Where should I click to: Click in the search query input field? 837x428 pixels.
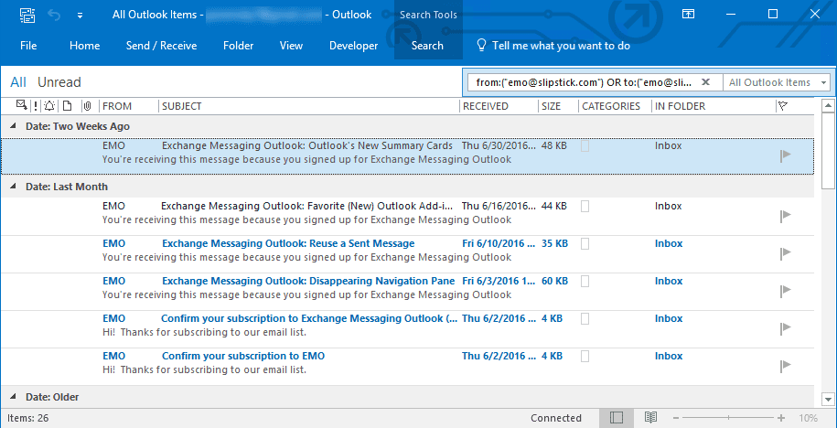pyautogui.click(x=585, y=82)
